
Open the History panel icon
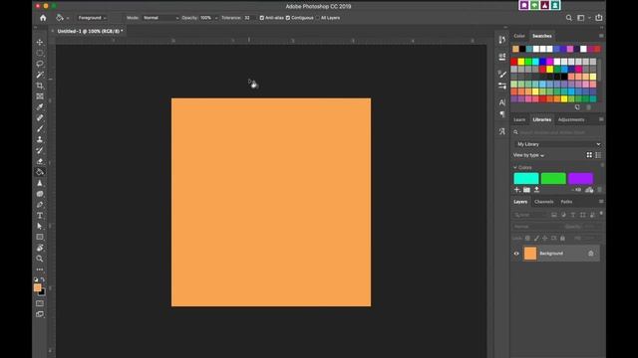click(x=502, y=40)
